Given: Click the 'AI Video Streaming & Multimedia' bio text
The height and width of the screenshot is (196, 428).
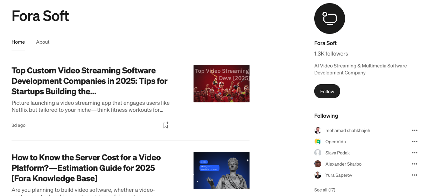Looking at the screenshot, I should pos(360,69).
